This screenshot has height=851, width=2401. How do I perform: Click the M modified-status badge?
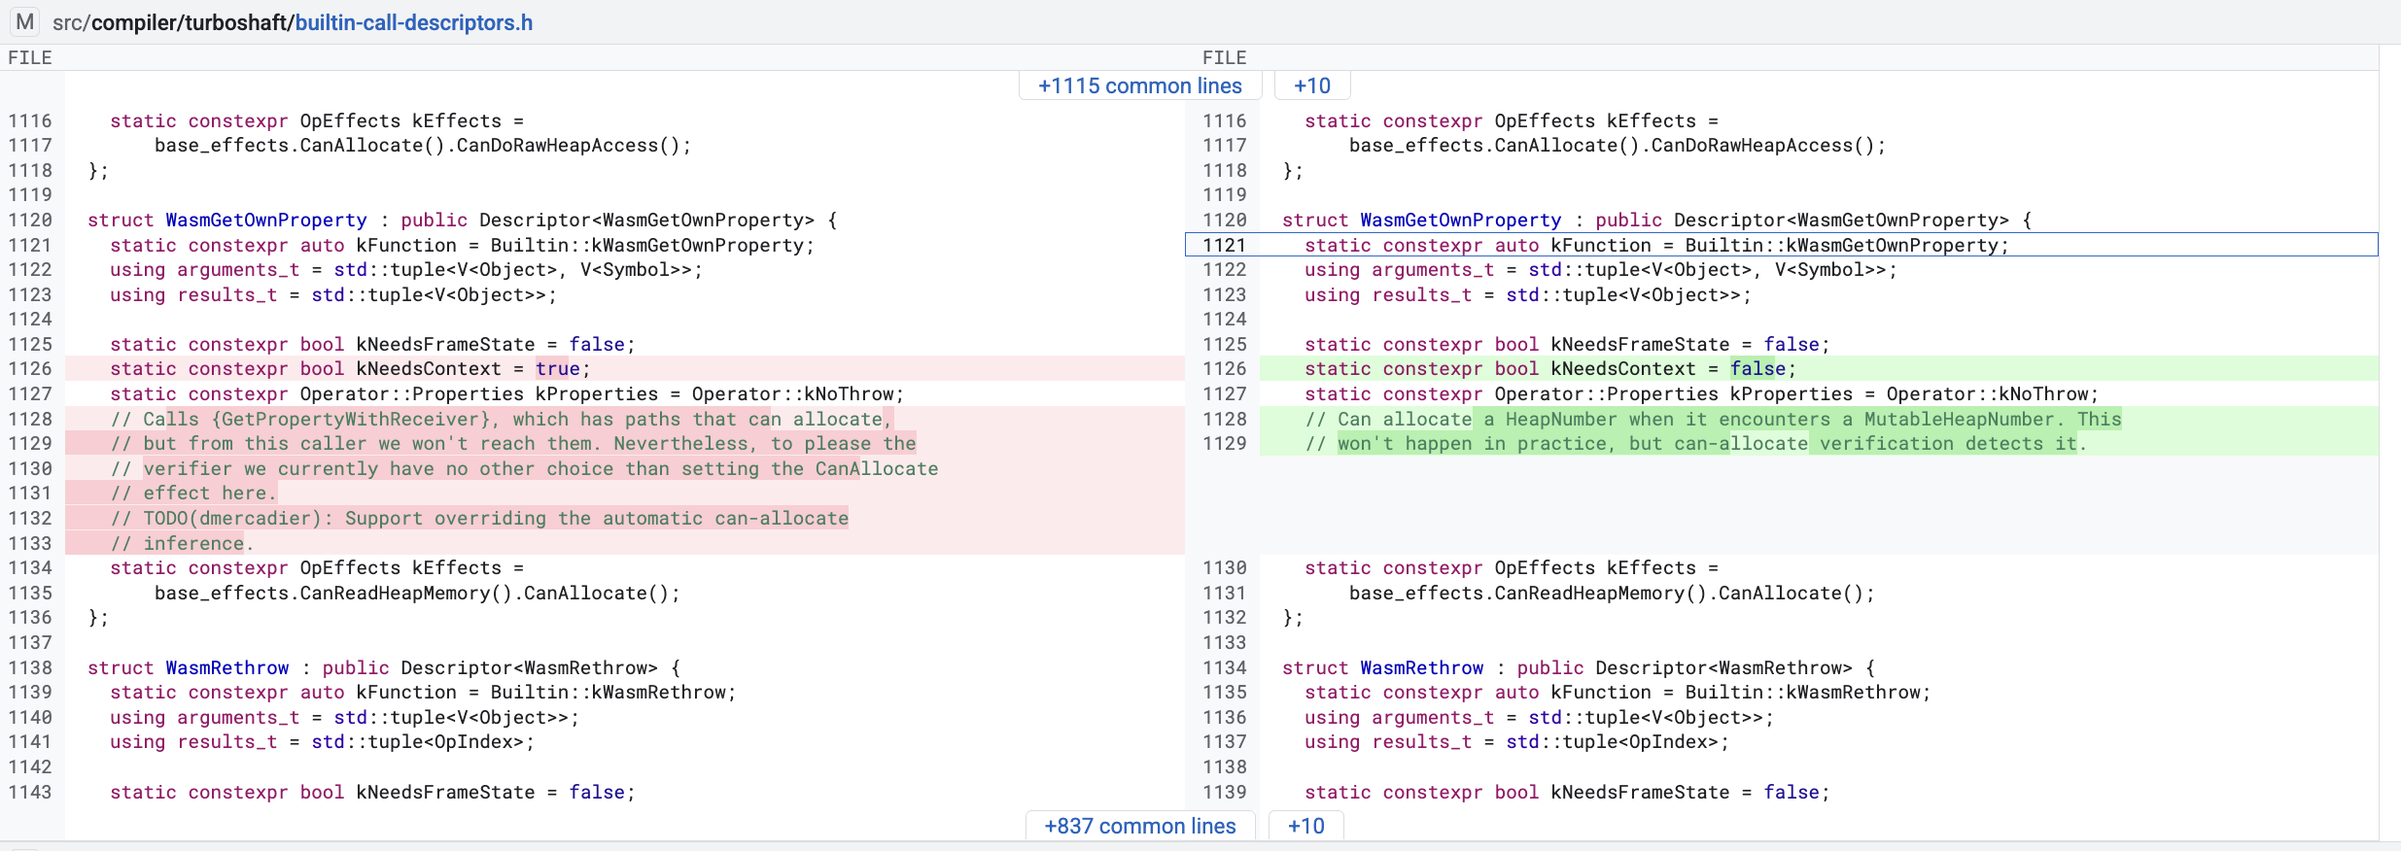pyautogui.click(x=25, y=21)
